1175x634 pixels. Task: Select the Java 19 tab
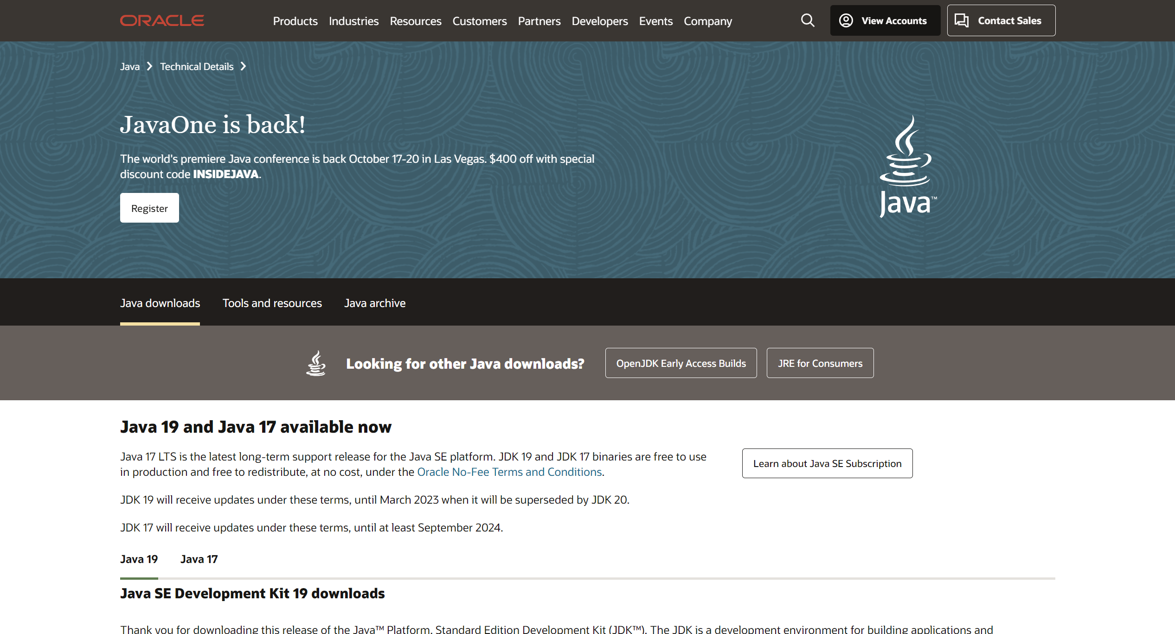pyautogui.click(x=139, y=559)
